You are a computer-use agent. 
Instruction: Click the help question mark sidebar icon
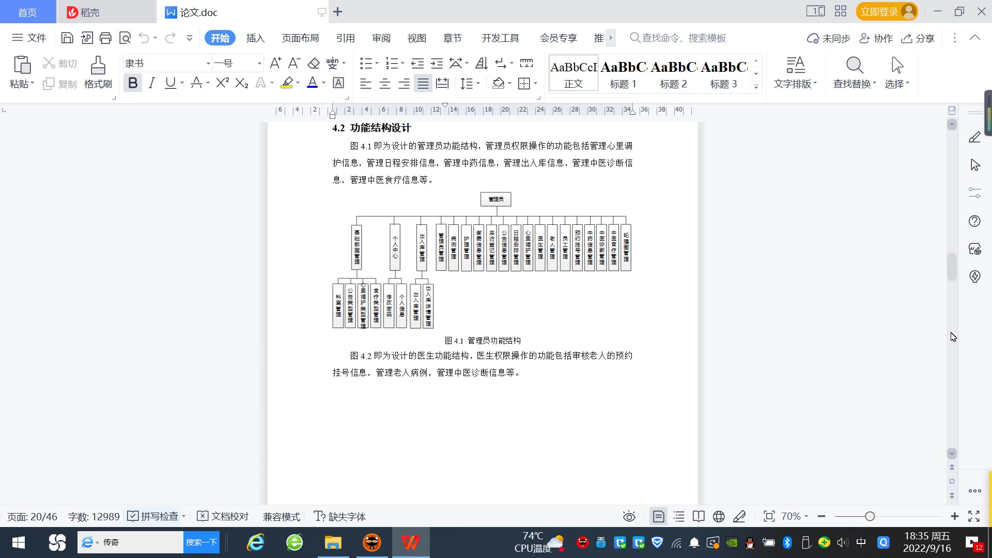974,221
